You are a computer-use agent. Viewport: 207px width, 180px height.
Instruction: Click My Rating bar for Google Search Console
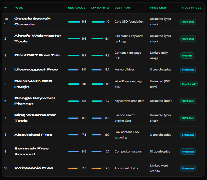pyautogui.click(x=98, y=22)
